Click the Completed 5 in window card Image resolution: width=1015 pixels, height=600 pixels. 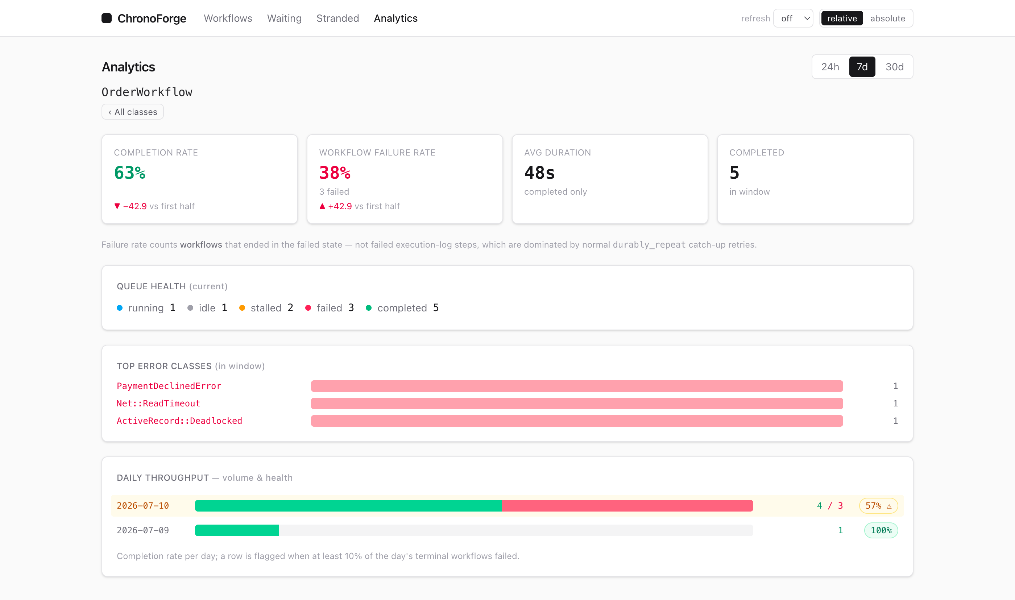815,179
